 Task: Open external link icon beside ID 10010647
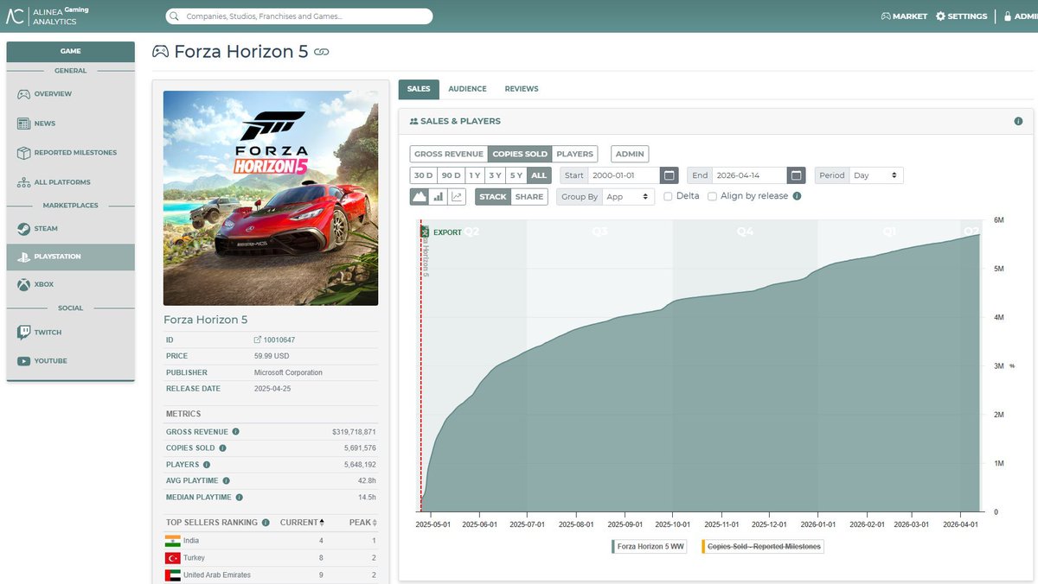(x=257, y=340)
